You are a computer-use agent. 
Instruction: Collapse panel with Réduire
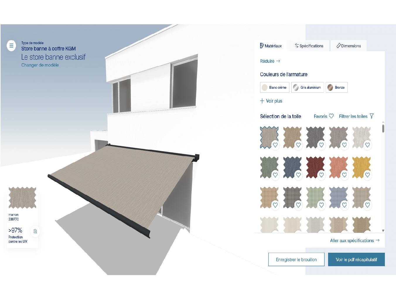point(270,61)
